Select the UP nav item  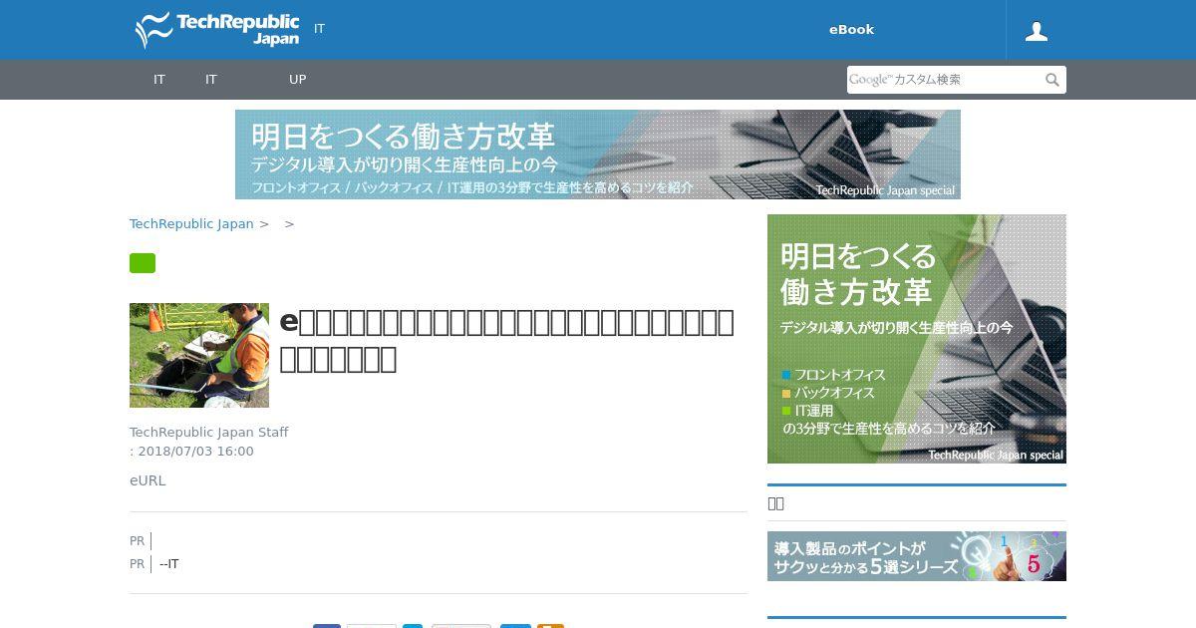tap(297, 80)
